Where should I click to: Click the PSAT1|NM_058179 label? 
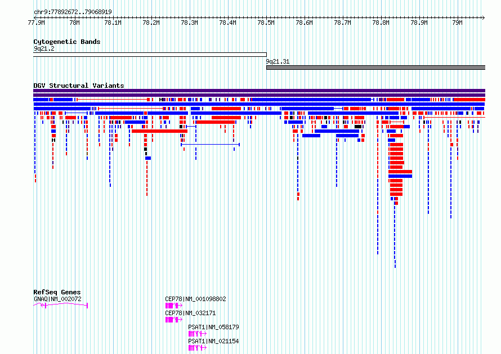pos(213,327)
